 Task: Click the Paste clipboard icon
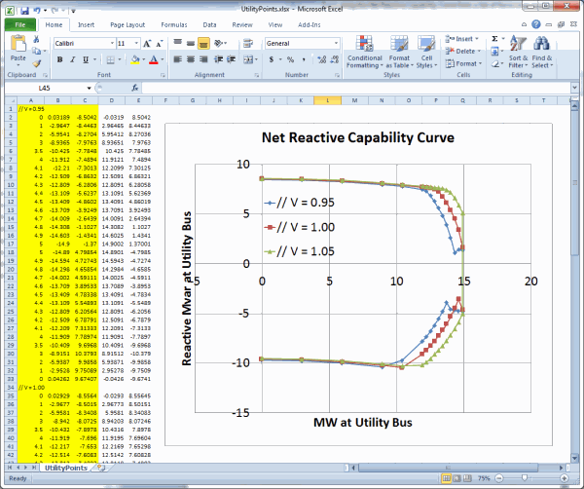tap(18, 43)
